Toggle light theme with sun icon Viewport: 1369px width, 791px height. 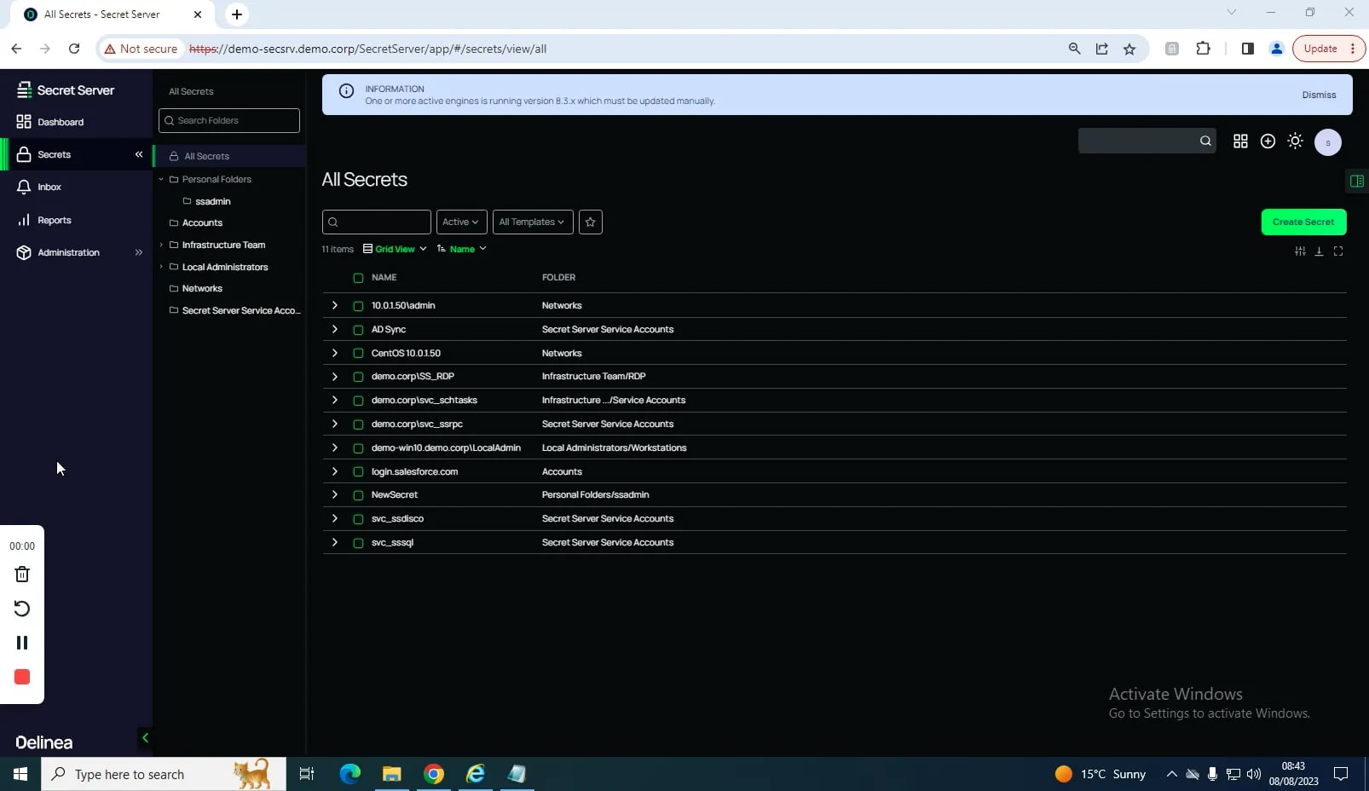[x=1295, y=141]
